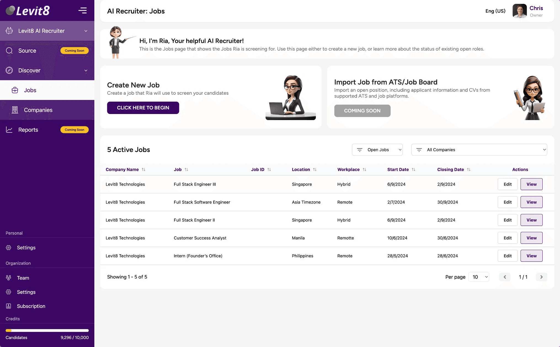Collapse the Discover section chevron

pyautogui.click(x=86, y=71)
